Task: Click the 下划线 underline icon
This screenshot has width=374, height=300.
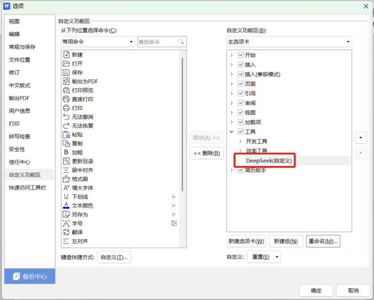Action: 66,197
